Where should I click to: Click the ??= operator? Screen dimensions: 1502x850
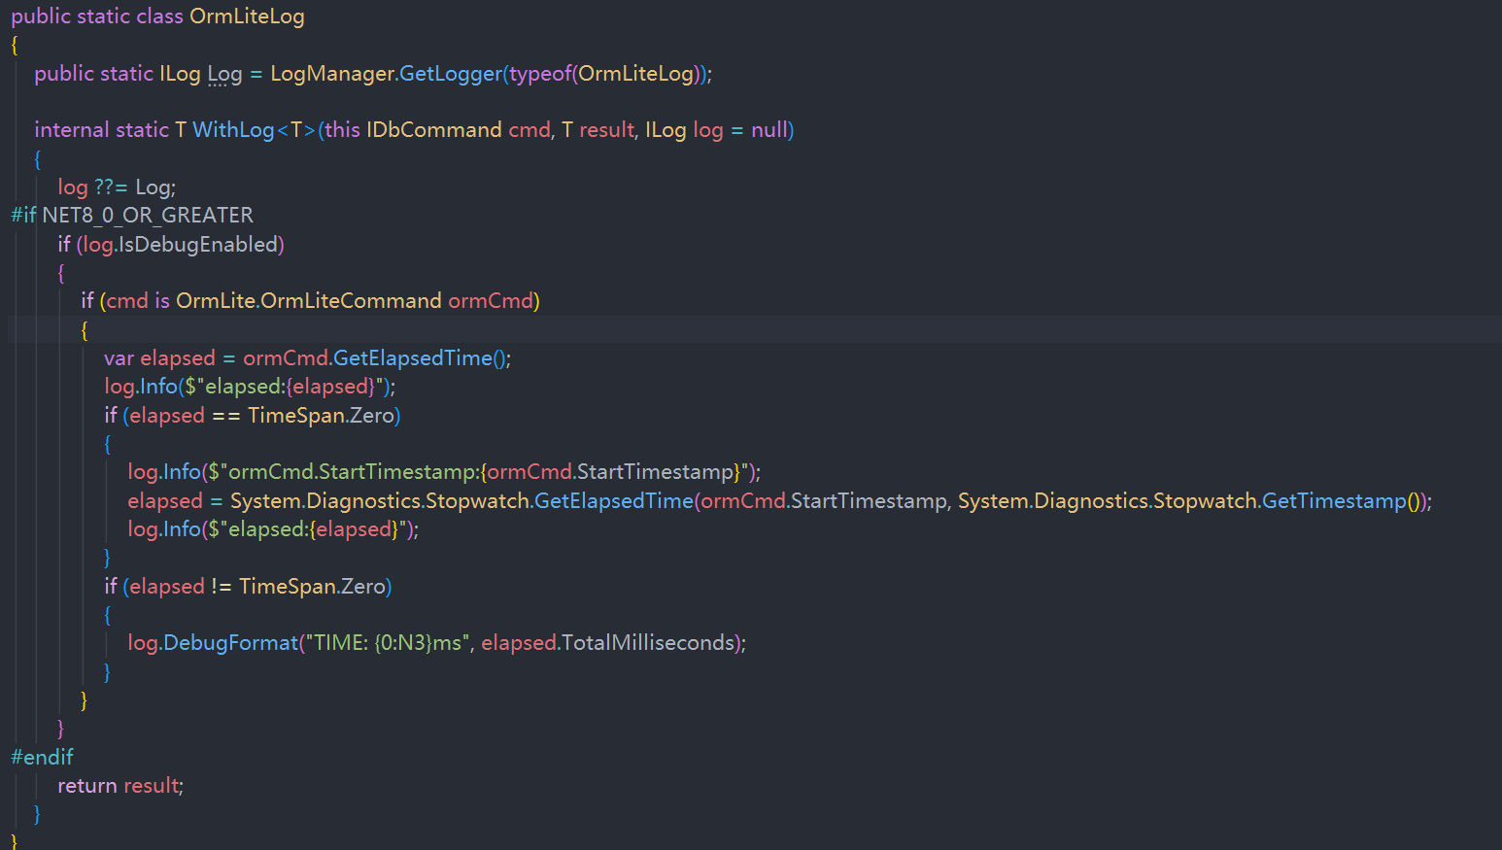(x=111, y=187)
